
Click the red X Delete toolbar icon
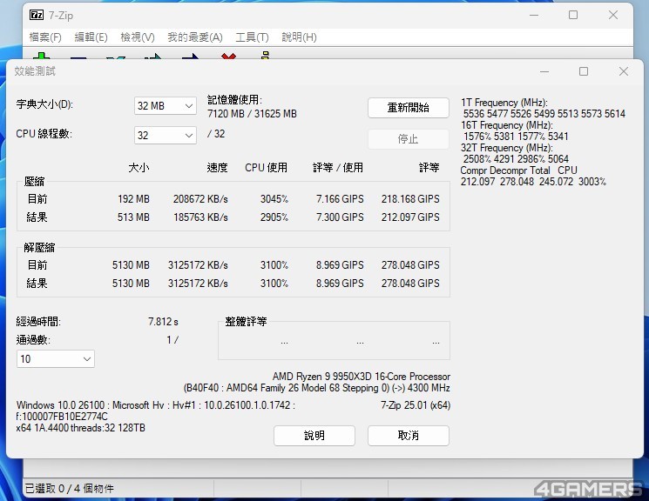point(228,57)
